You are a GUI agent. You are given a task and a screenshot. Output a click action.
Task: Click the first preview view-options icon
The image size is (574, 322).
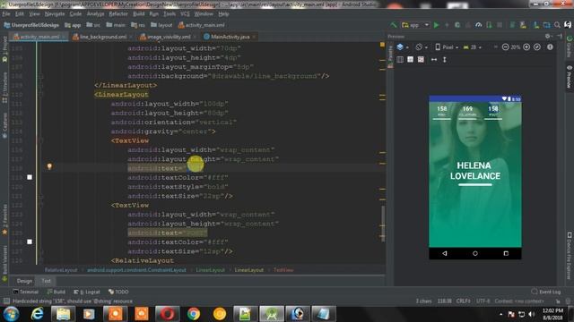click(x=400, y=60)
